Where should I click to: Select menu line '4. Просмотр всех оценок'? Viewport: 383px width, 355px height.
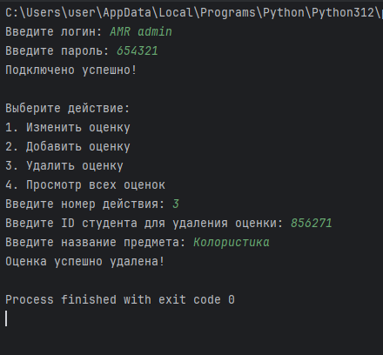pos(85,184)
